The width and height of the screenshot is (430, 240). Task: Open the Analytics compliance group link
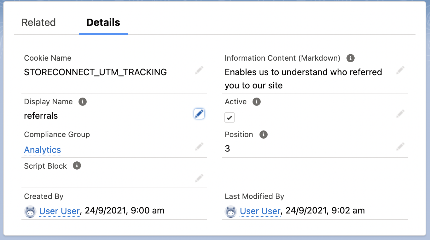point(42,150)
